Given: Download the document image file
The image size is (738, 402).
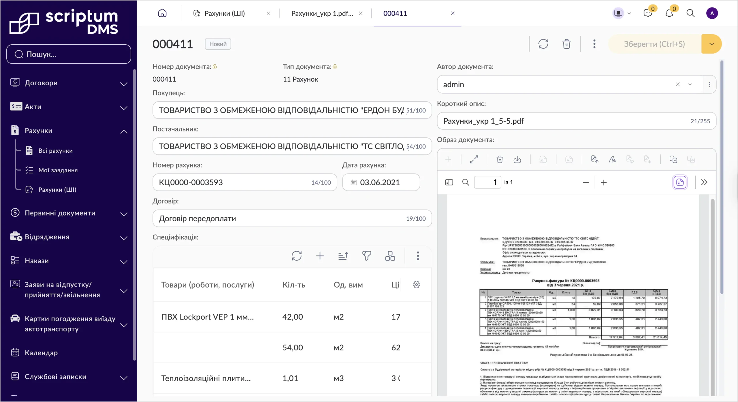Looking at the screenshot, I should pyautogui.click(x=517, y=159).
